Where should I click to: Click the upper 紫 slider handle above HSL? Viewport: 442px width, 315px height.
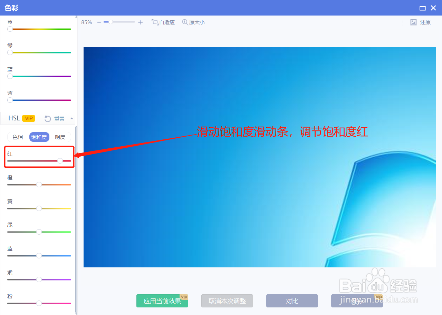10,100
